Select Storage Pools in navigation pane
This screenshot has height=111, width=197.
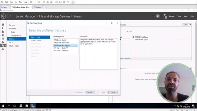tap(16, 35)
